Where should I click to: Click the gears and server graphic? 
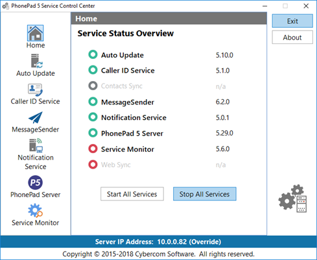(292, 198)
